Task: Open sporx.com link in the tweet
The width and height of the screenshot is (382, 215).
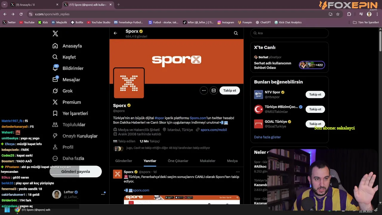Action: coord(141,190)
